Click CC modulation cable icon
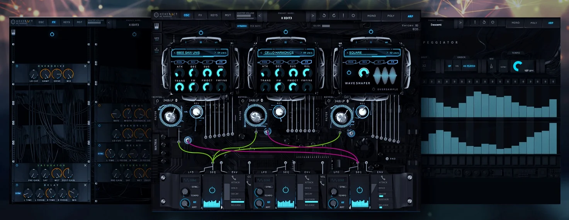Viewport: 569px width, 220px height. (x=249, y=183)
